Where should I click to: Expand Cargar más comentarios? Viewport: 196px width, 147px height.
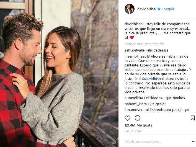[145, 44]
